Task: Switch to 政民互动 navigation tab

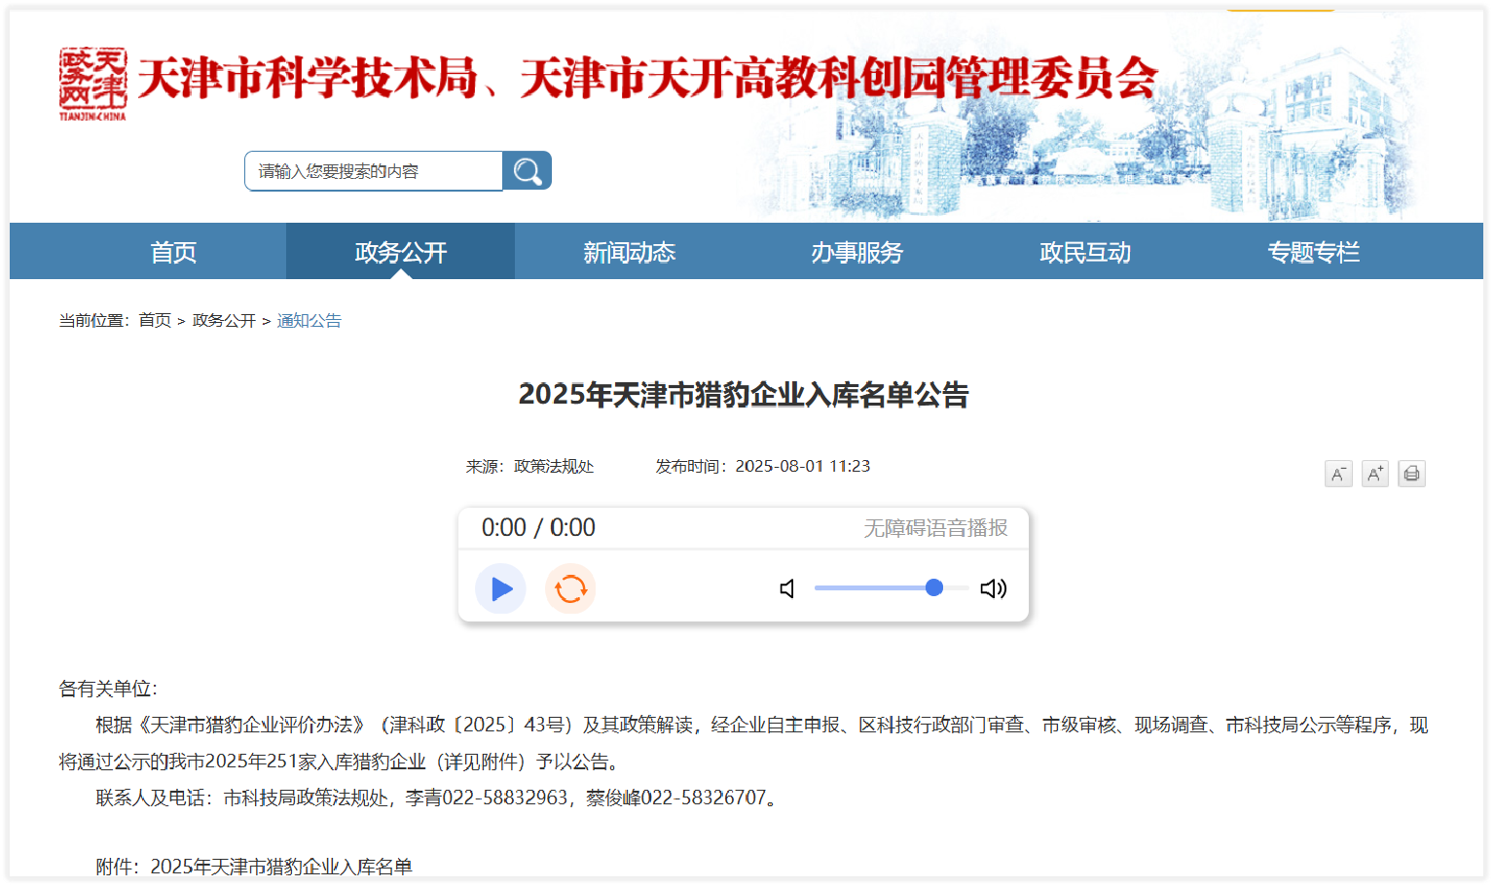Action: [x=1084, y=252]
